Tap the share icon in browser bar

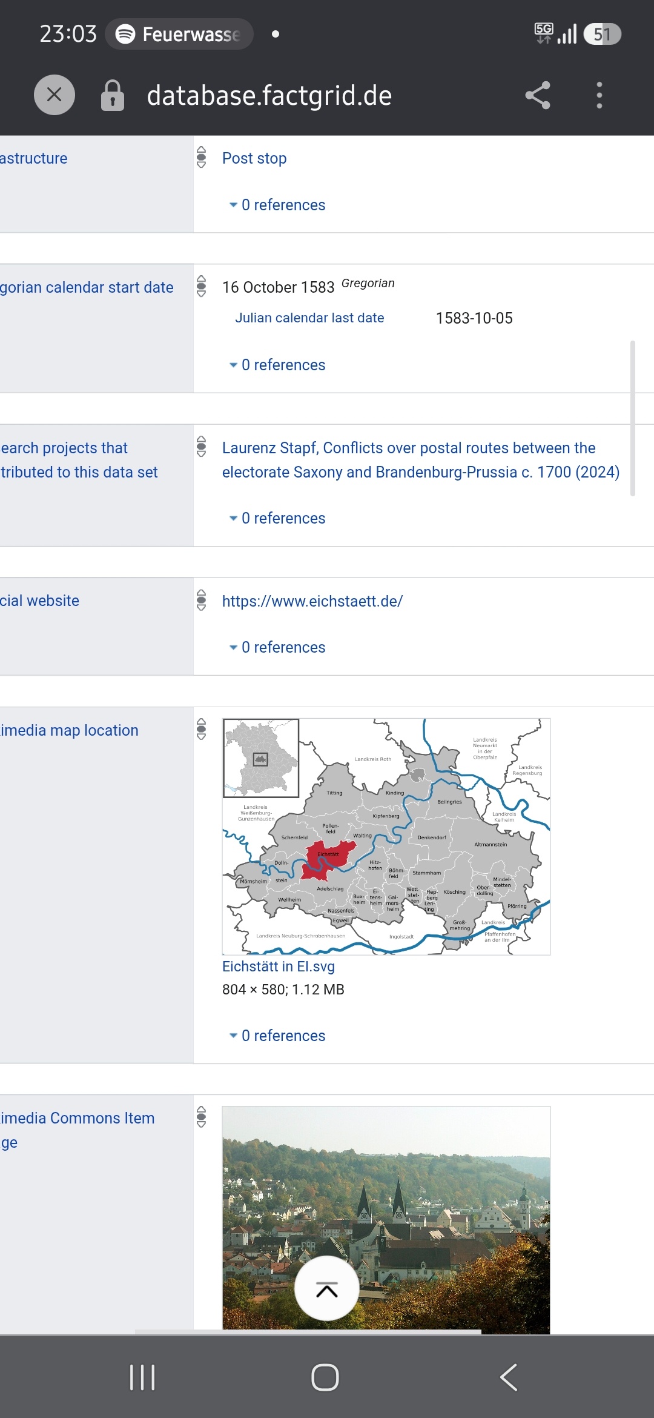[538, 95]
